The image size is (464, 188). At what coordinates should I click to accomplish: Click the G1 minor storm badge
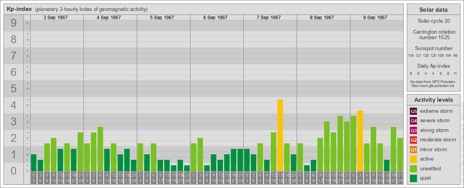point(413,150)
